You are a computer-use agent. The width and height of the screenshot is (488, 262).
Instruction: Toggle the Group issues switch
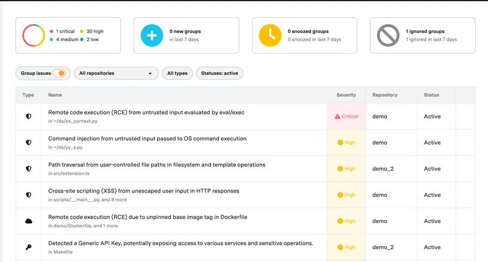coord(59,73)
